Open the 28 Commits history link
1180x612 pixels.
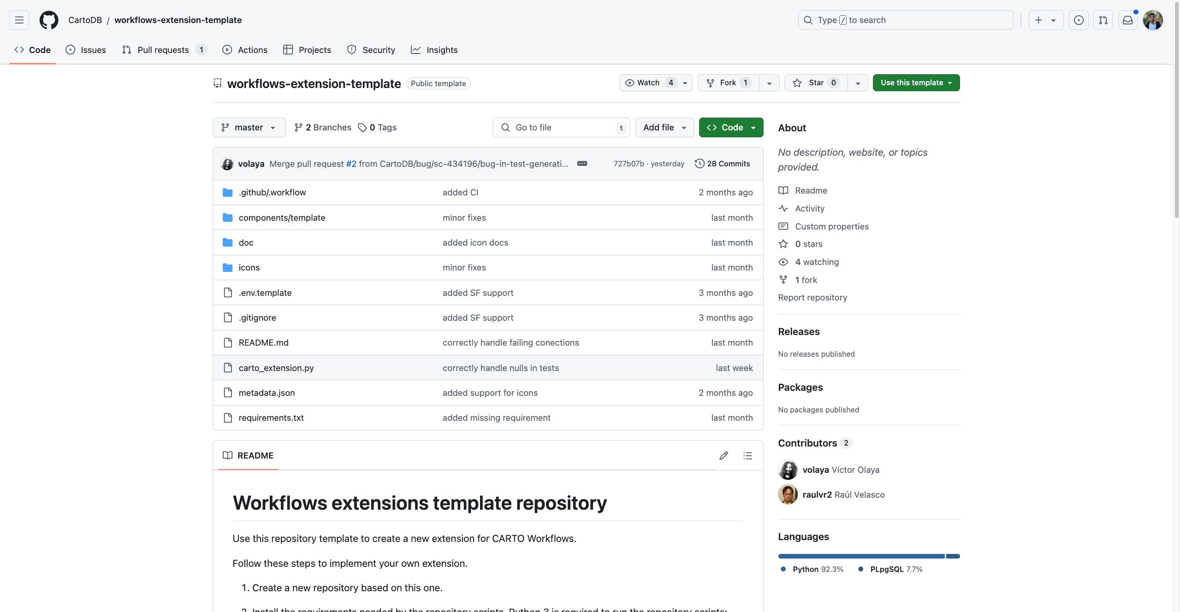point(722,164)
